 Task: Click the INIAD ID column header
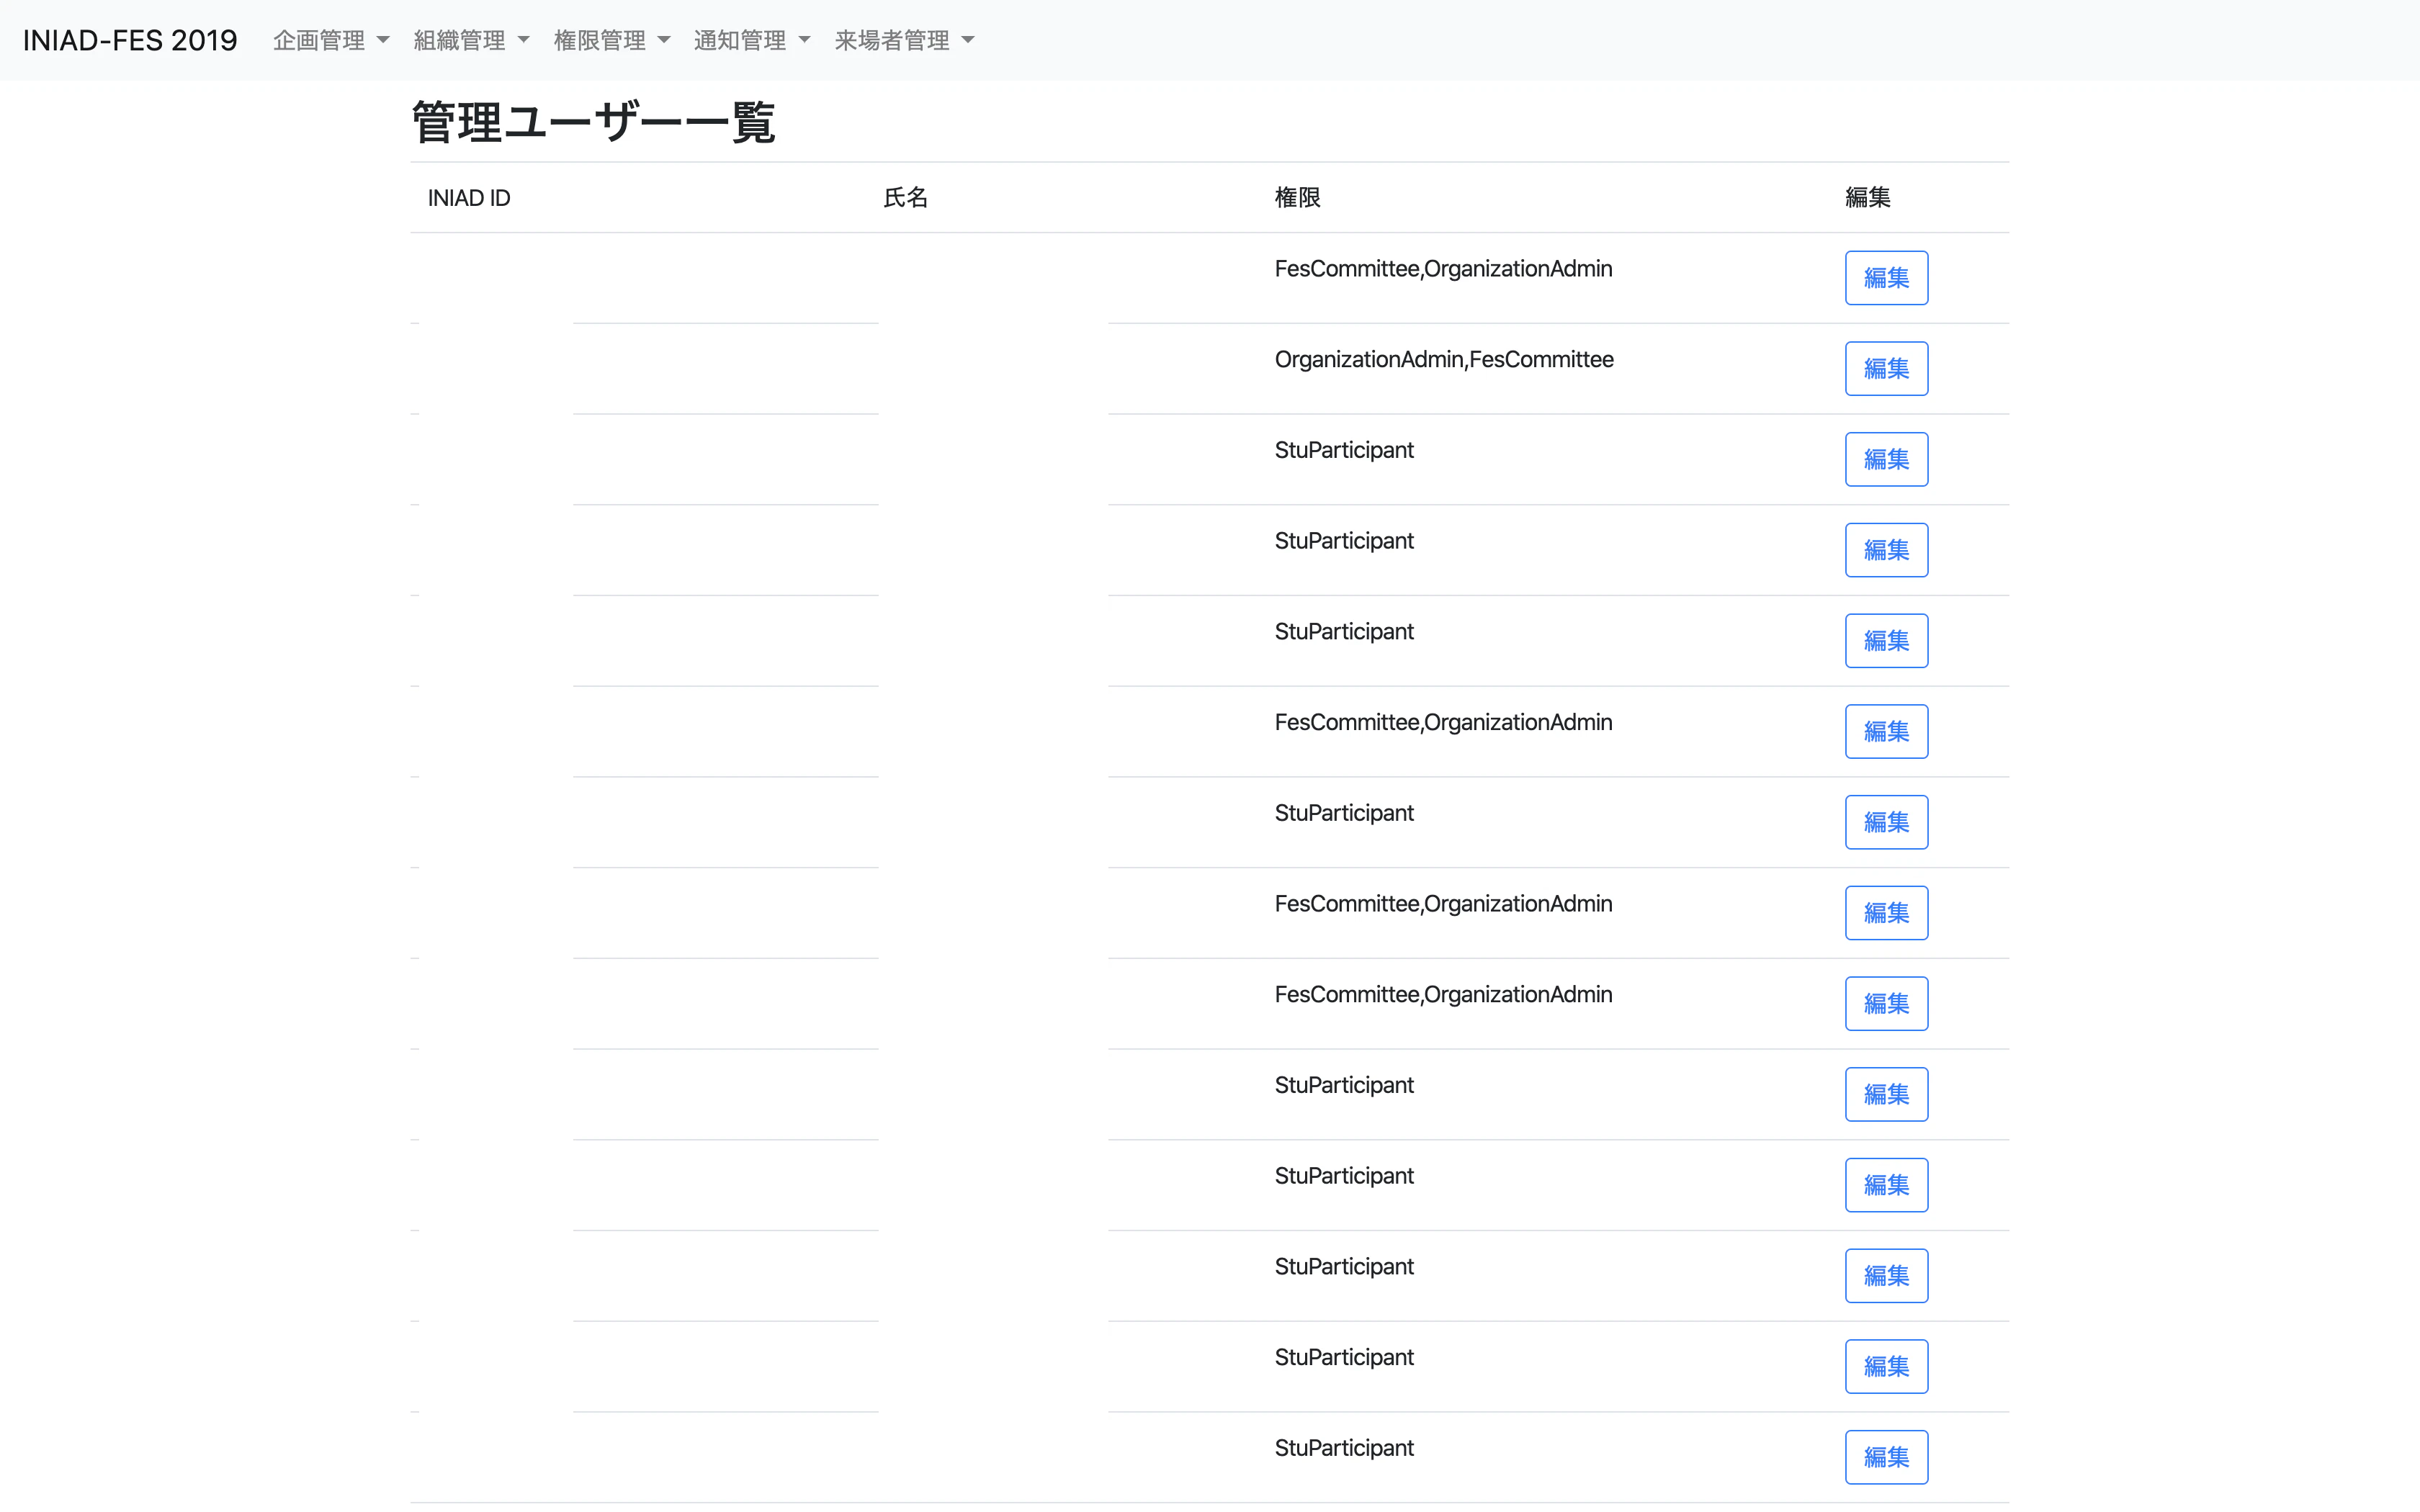[468, 197]
